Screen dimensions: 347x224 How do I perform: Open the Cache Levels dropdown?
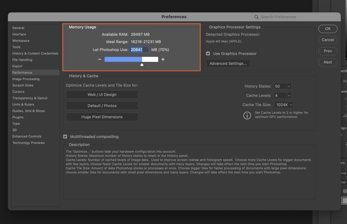[x=282, y=95]
